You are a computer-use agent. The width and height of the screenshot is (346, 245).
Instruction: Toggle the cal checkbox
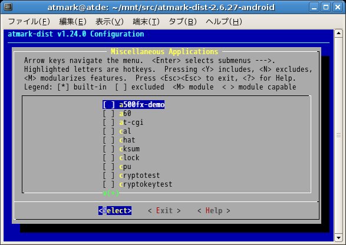[109, 131]
